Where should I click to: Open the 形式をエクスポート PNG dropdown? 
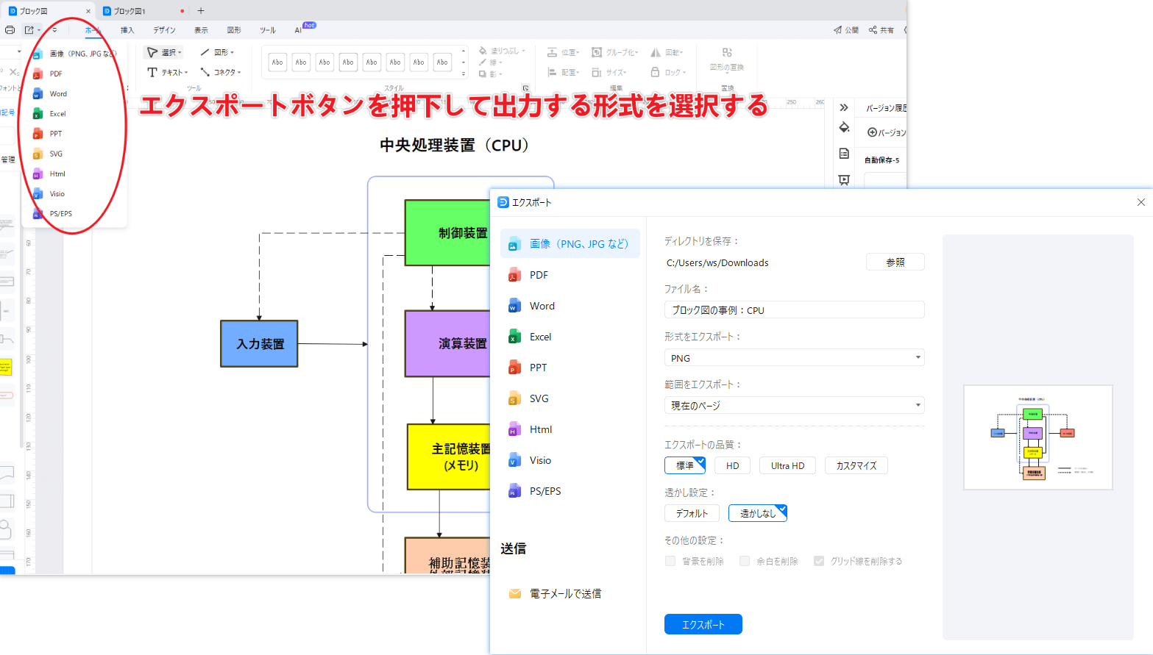click(x=794, y=358)
